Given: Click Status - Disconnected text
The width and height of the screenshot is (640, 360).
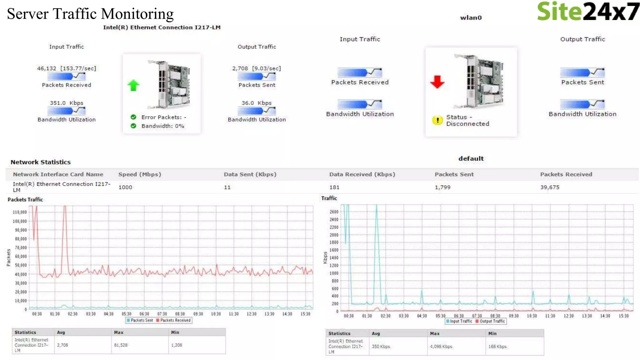Looking at the screenshot, I should [x=467, y=120].
